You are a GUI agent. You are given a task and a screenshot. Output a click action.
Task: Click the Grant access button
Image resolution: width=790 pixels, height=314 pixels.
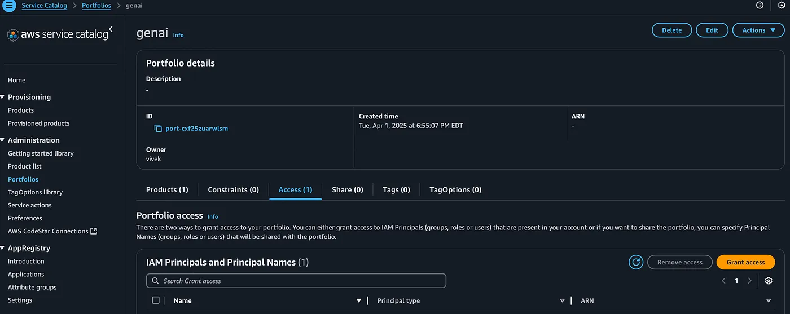click(x=745, y=262)
